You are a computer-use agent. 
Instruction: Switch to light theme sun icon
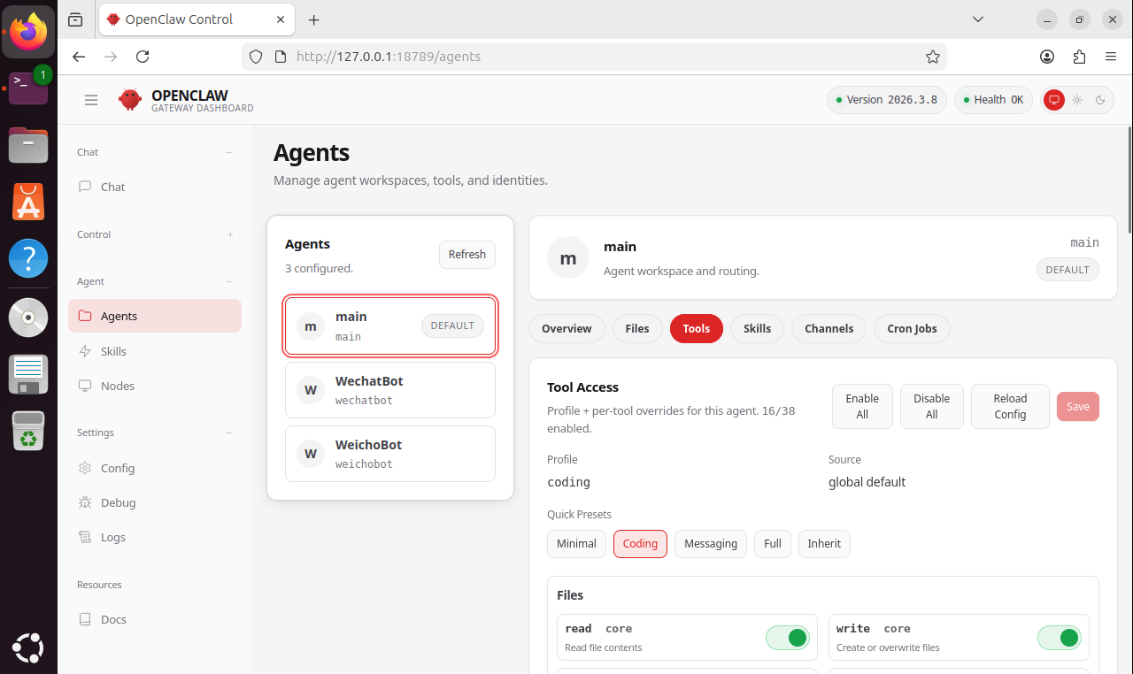click(x=1077, y=100)
